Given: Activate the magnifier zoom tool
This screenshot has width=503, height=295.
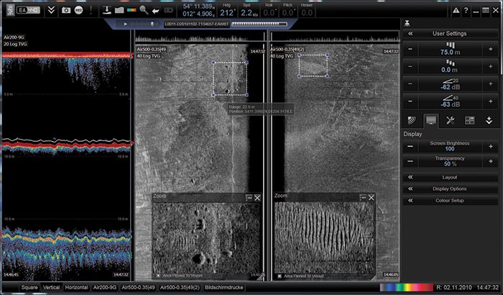Looking at the screenshot, I should (144, 10).
